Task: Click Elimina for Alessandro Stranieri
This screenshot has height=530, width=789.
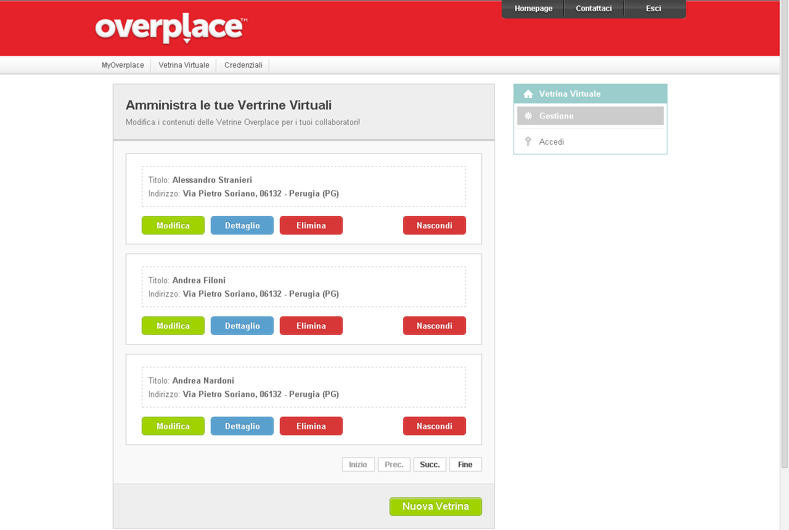Action: (311, 225)
